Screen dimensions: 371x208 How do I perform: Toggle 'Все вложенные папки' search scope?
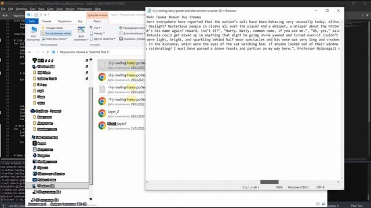pos(56,34)
